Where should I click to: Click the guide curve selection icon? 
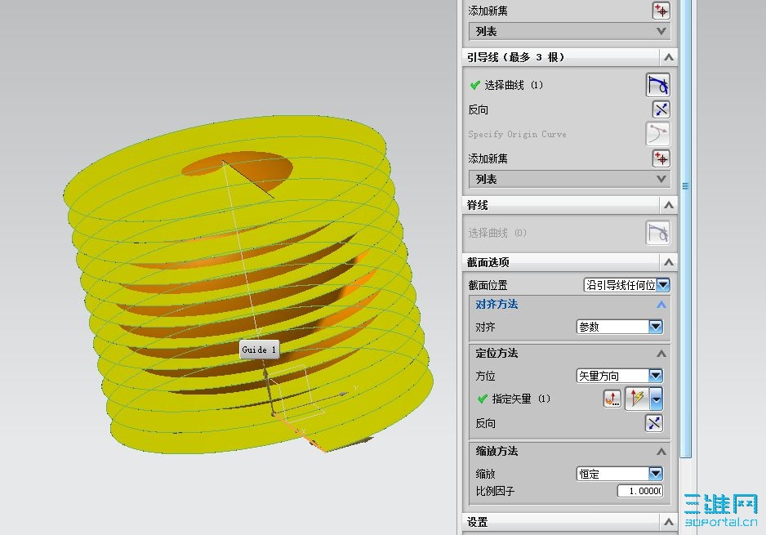tap(657, 85)
